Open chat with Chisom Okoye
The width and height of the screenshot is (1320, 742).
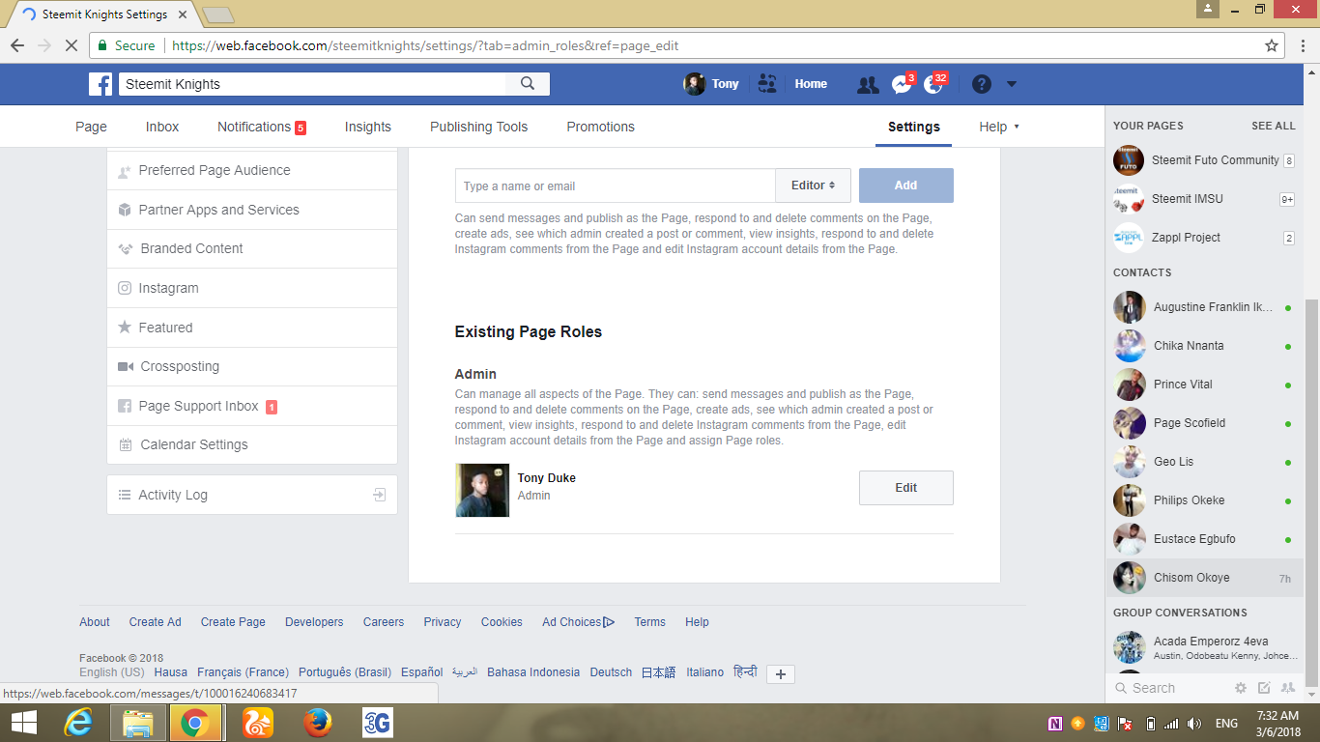1203,578
